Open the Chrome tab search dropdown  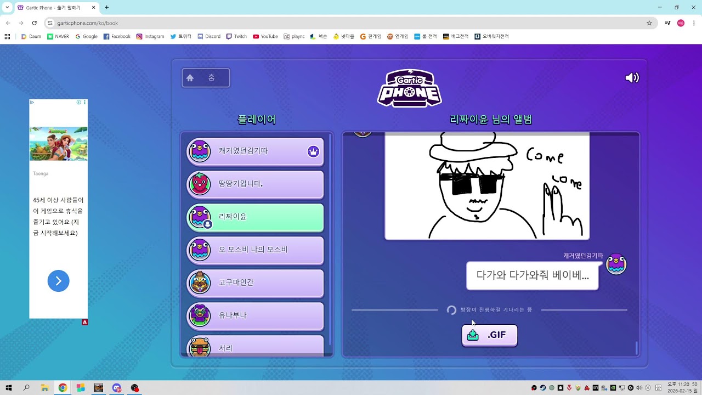pyautogui.click(x=7, y=8)
